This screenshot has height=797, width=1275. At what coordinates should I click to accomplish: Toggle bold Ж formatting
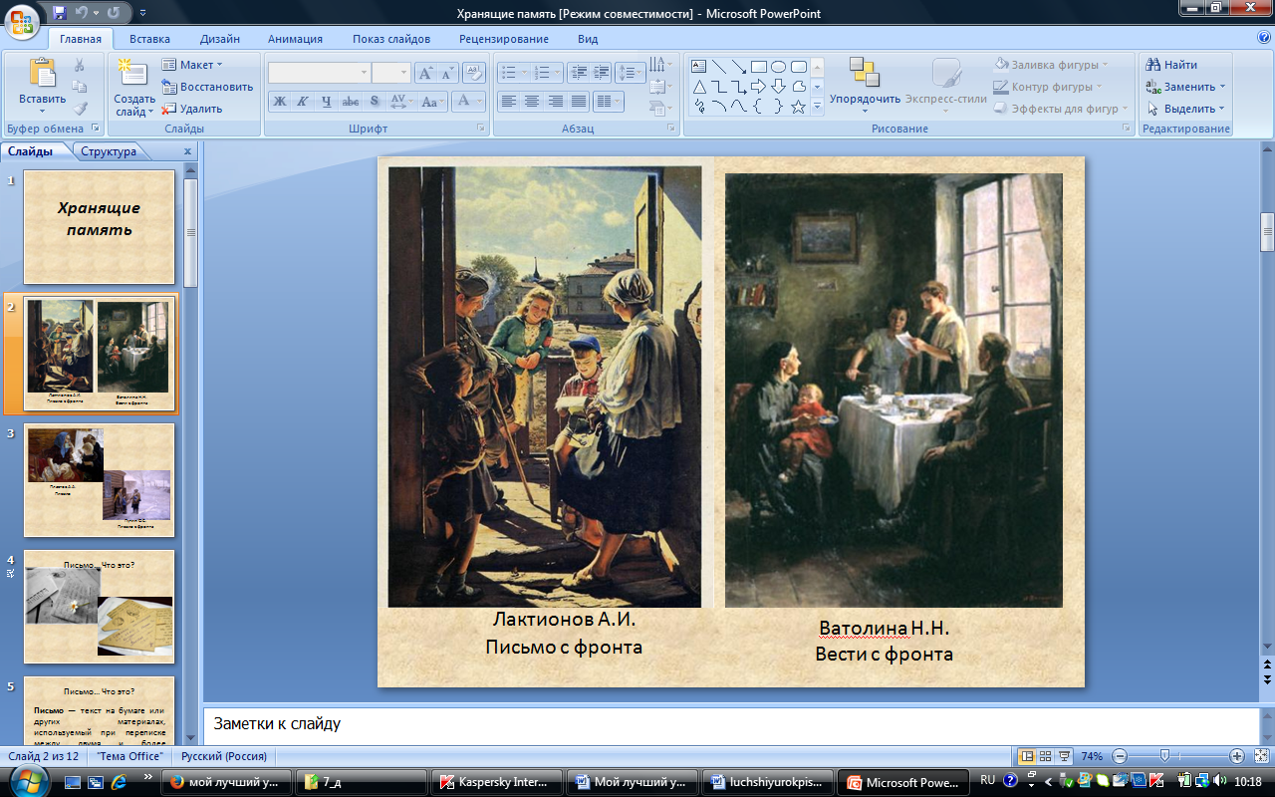point(280,102)
